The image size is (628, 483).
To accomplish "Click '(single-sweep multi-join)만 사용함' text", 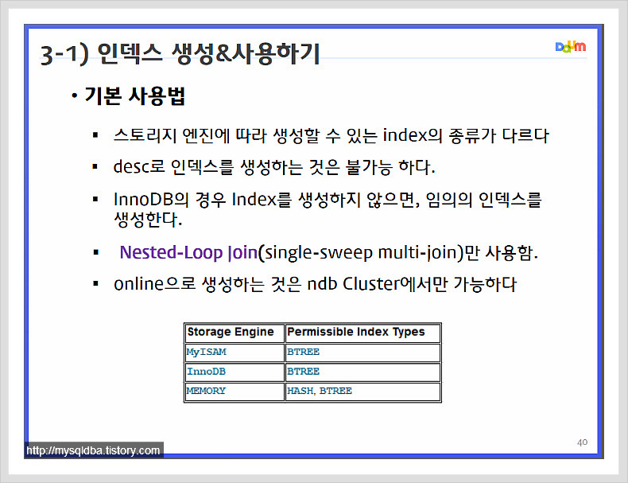I will (398, 252).
